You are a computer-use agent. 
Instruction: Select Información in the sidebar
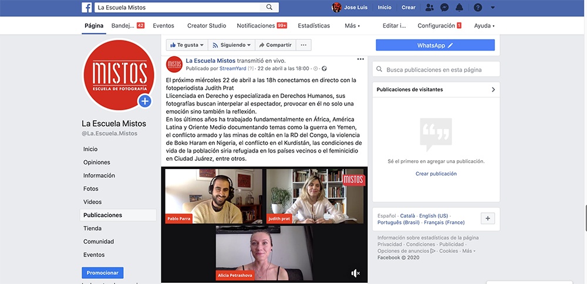click(99, 175)
